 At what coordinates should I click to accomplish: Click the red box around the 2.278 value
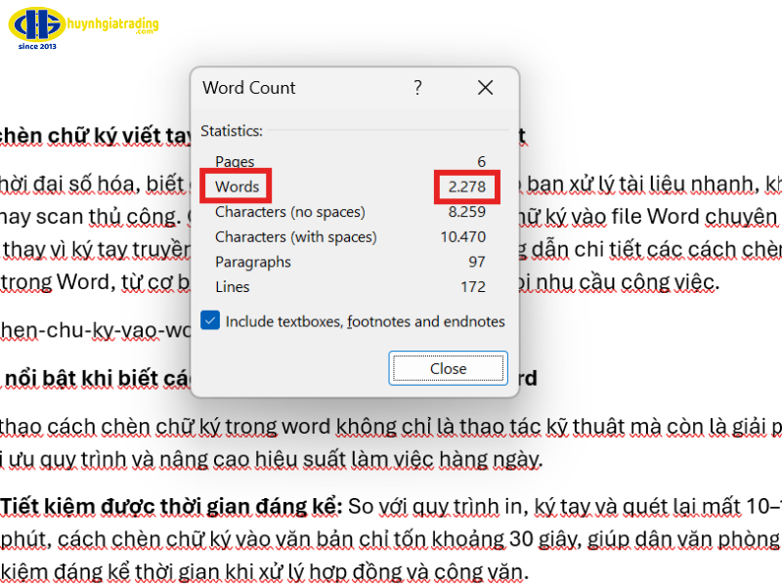pos(466,187)
